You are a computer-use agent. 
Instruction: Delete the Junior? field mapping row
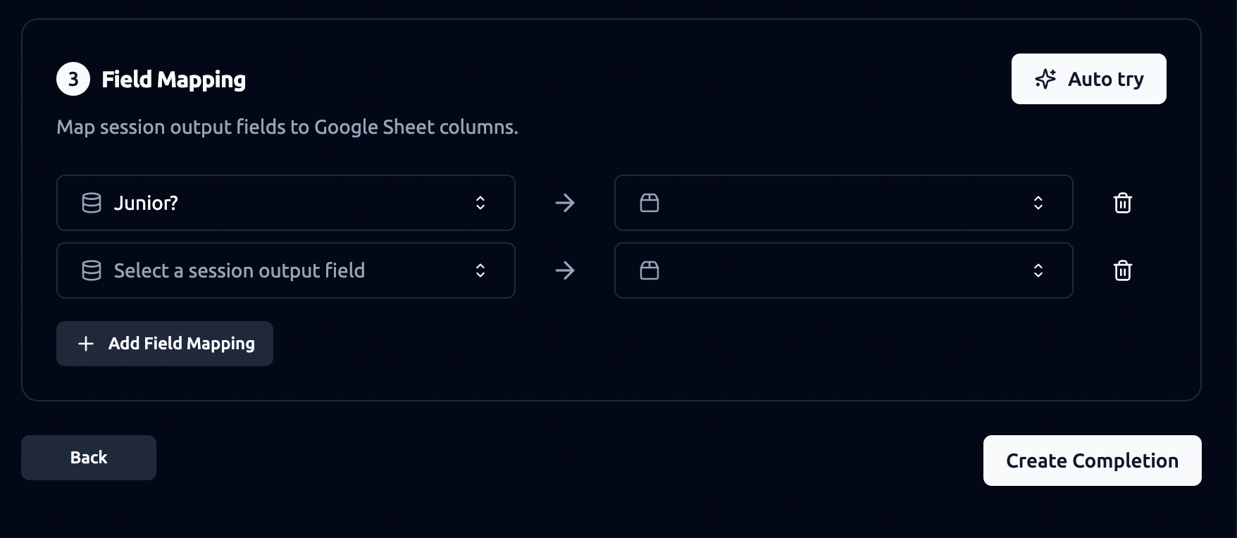[x=1122, y=203]
